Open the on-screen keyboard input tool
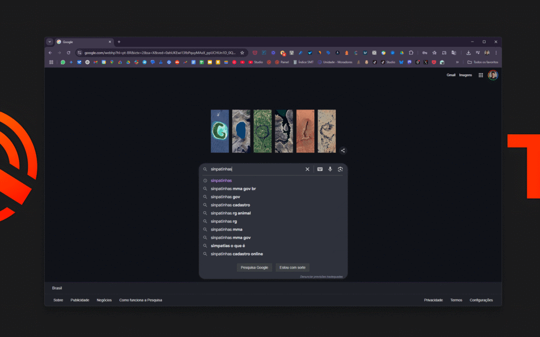The image size is (540, 337). [x=320, y=169]
